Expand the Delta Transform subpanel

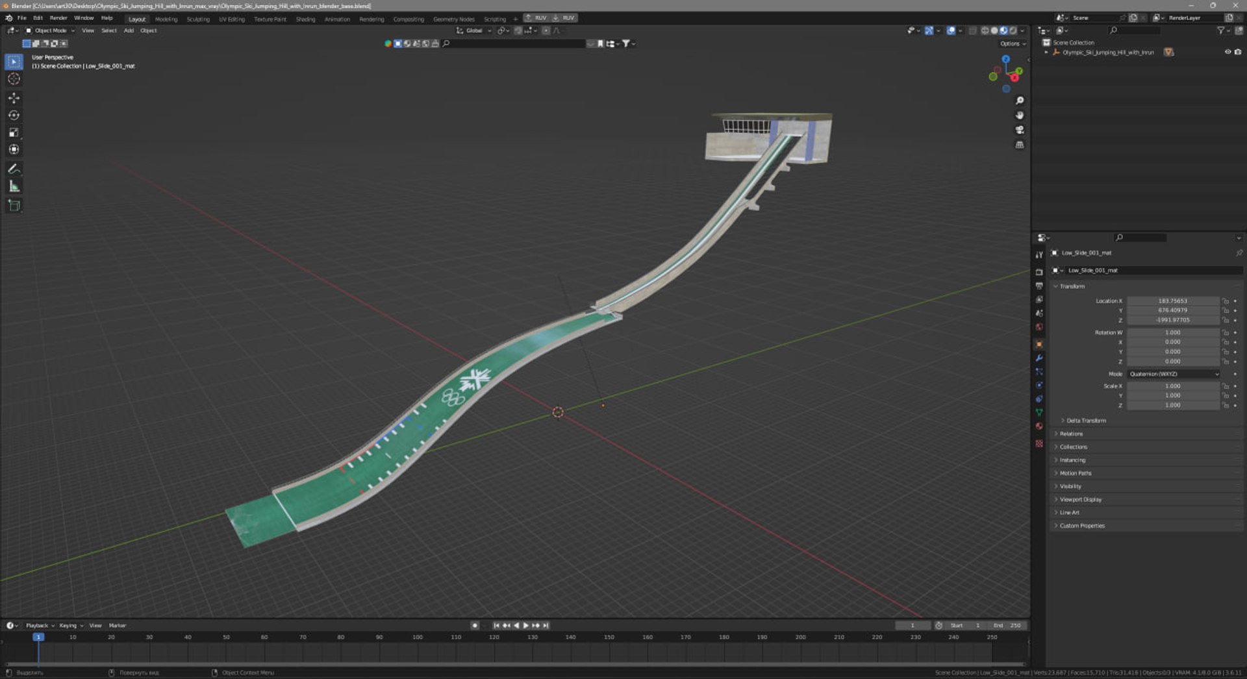coord(1086,421)
